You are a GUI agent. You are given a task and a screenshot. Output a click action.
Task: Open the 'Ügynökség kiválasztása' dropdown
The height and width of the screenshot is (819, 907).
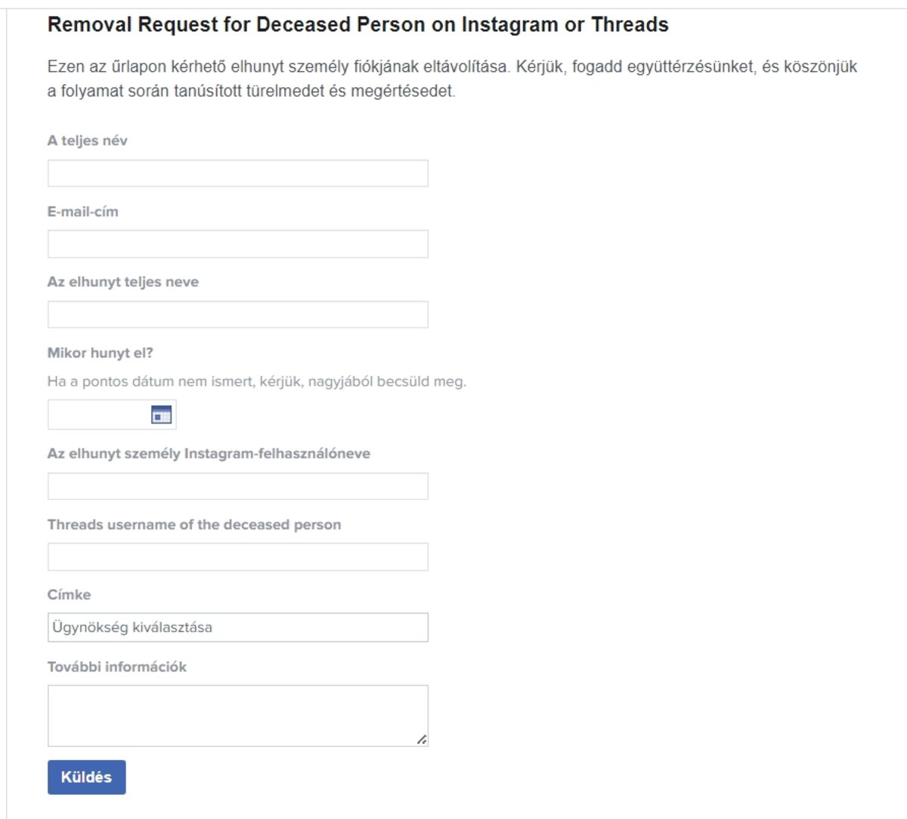[x=237, y=628]
